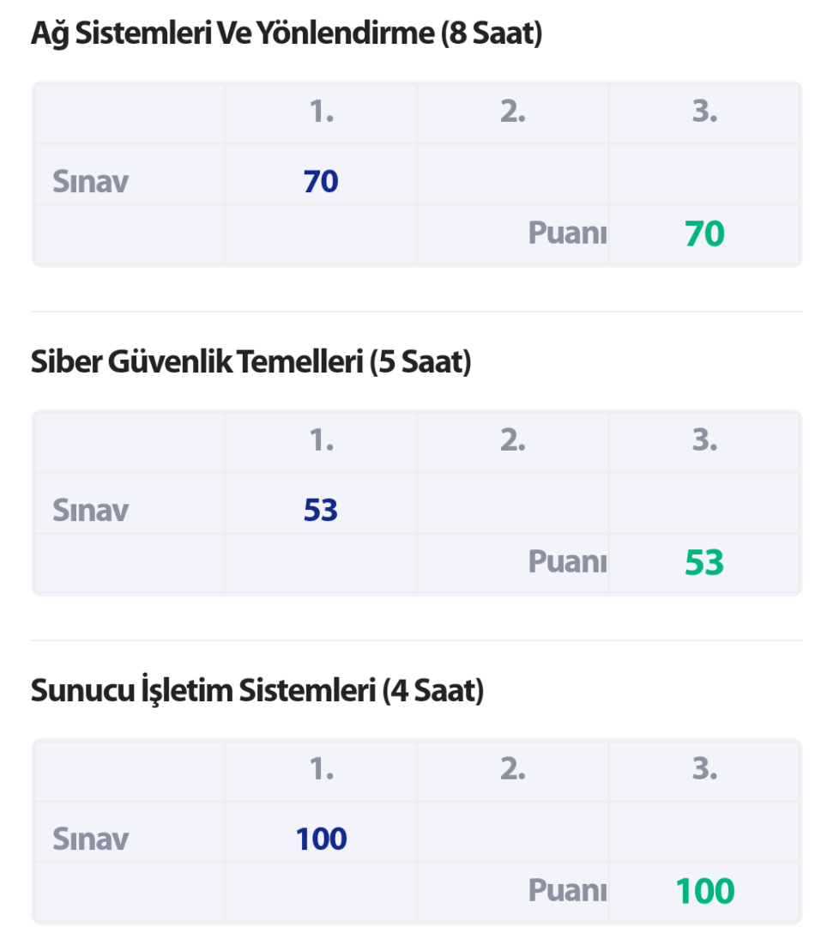Click the Ağ Sistemleri Ve Yönlendirme heading
The height and width of the screenshot is (927, 821).
287,34
